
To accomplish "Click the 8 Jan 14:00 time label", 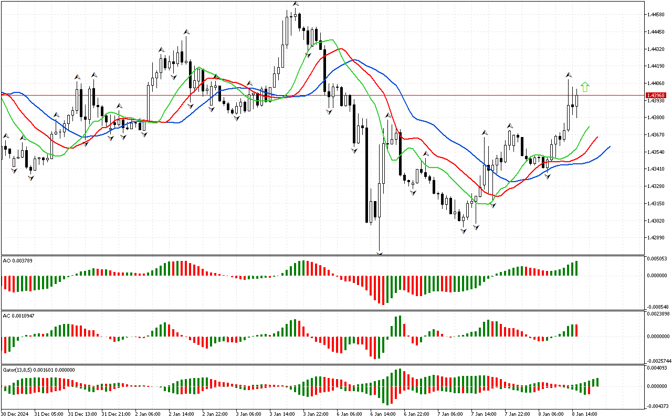I will point(586,414).
